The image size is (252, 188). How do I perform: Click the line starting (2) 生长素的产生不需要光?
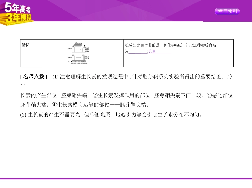[x=111, y=115]
